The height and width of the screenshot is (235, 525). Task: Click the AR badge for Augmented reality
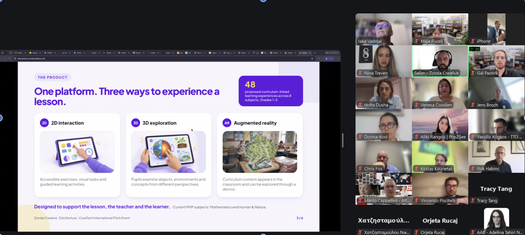[x=227, y=123]
